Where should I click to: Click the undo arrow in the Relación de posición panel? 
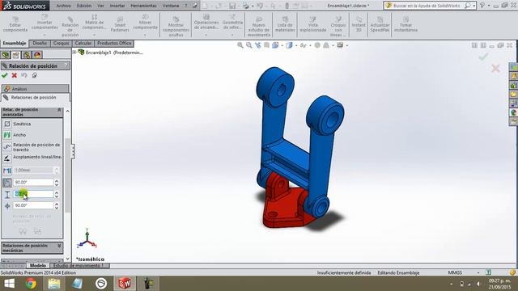click(x=24, y=75)
